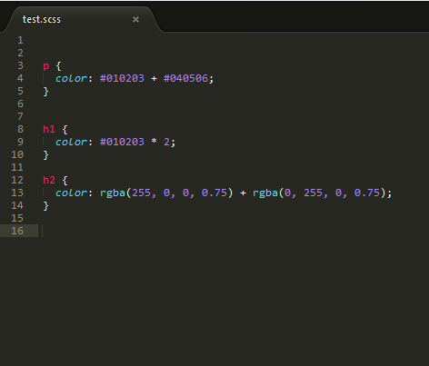
Task: Click line number 4 in the gutter
Action: (x=20, y=78)
